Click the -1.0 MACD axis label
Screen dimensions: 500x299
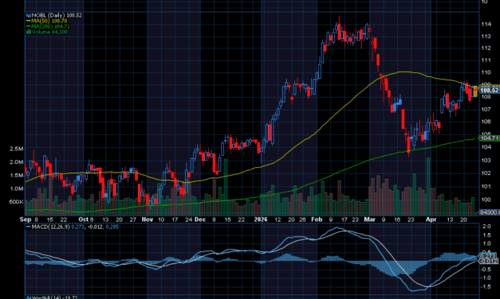pos(486,278)
